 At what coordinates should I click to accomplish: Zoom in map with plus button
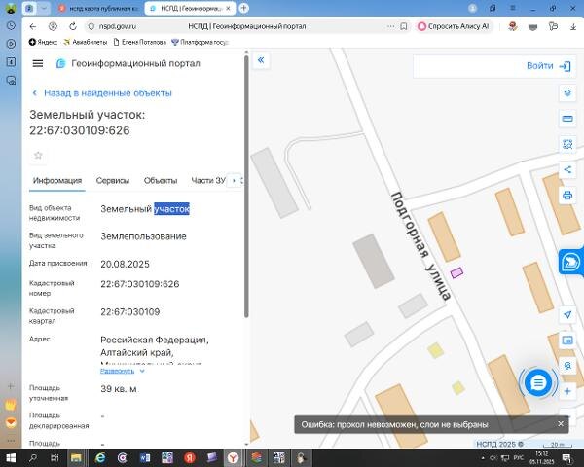567,391
